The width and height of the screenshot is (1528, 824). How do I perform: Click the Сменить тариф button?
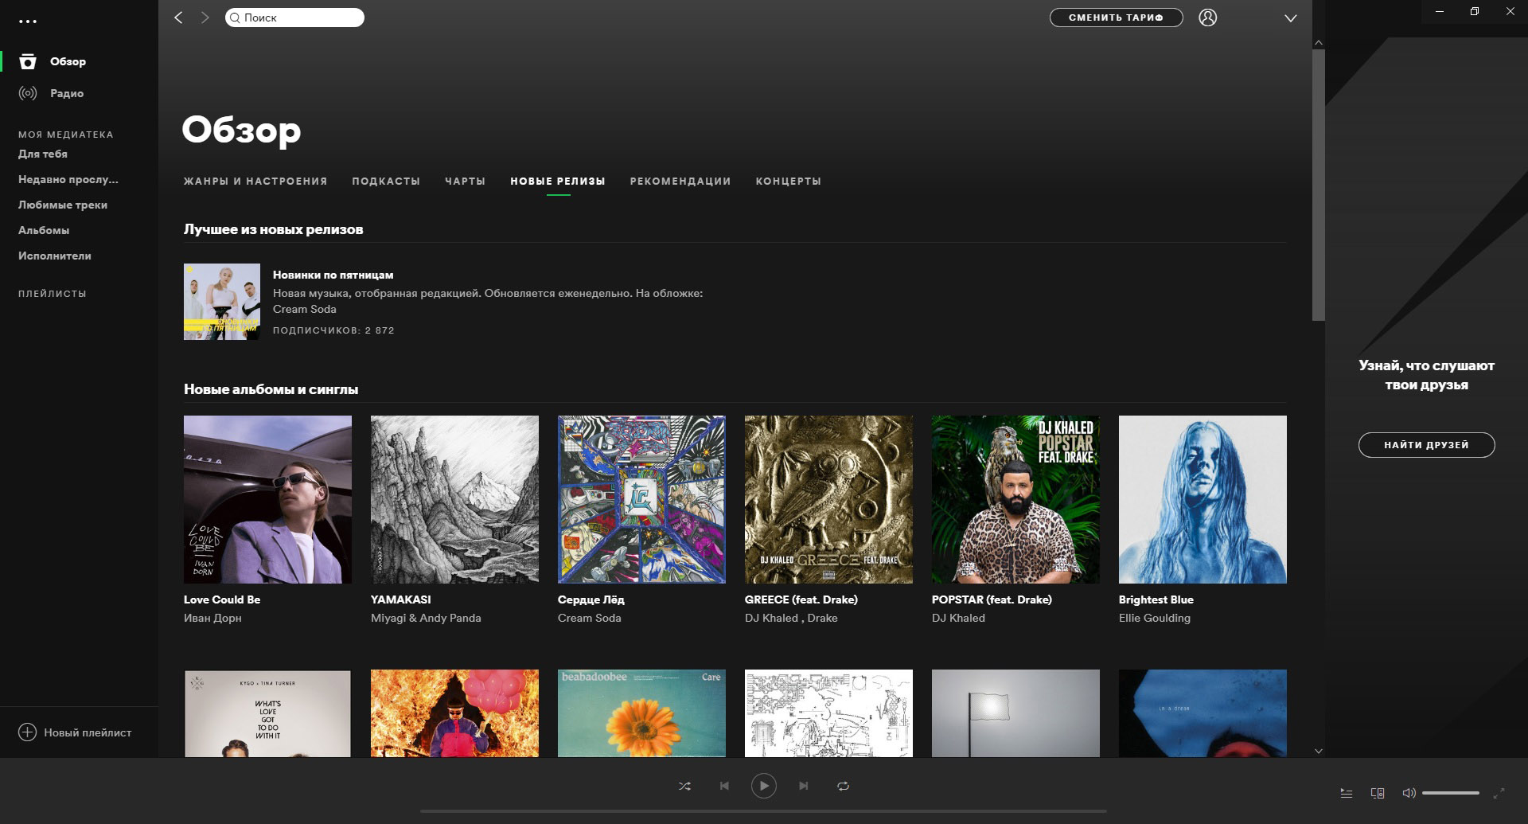coord(1116,18)
